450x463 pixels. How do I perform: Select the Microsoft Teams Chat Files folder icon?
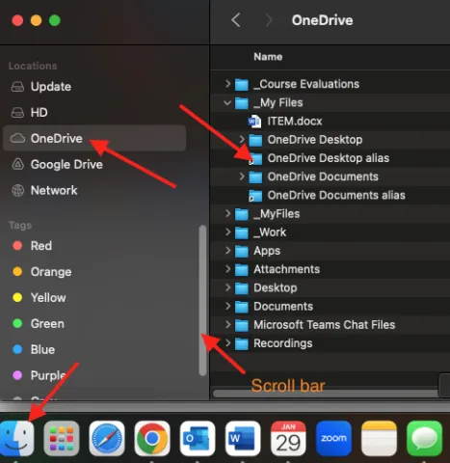242,325
